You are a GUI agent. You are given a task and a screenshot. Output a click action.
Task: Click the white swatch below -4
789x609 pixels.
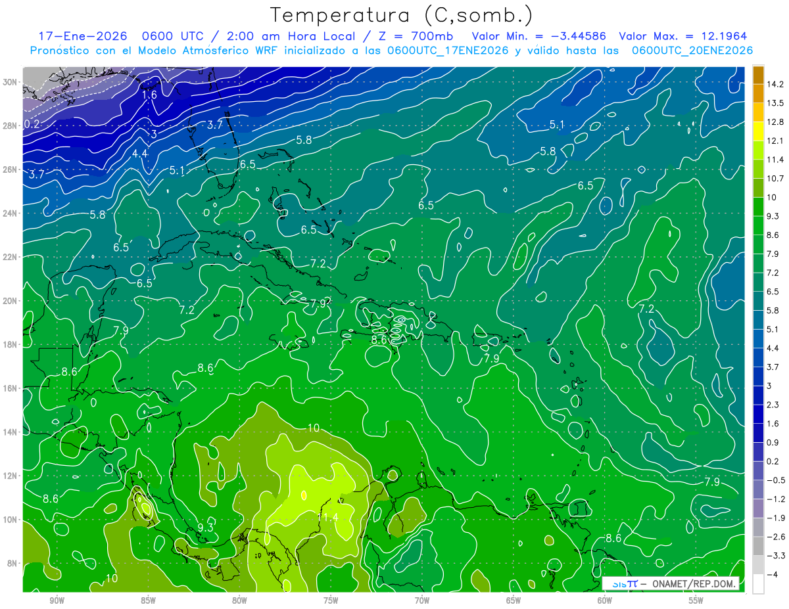tap(758, 584)
